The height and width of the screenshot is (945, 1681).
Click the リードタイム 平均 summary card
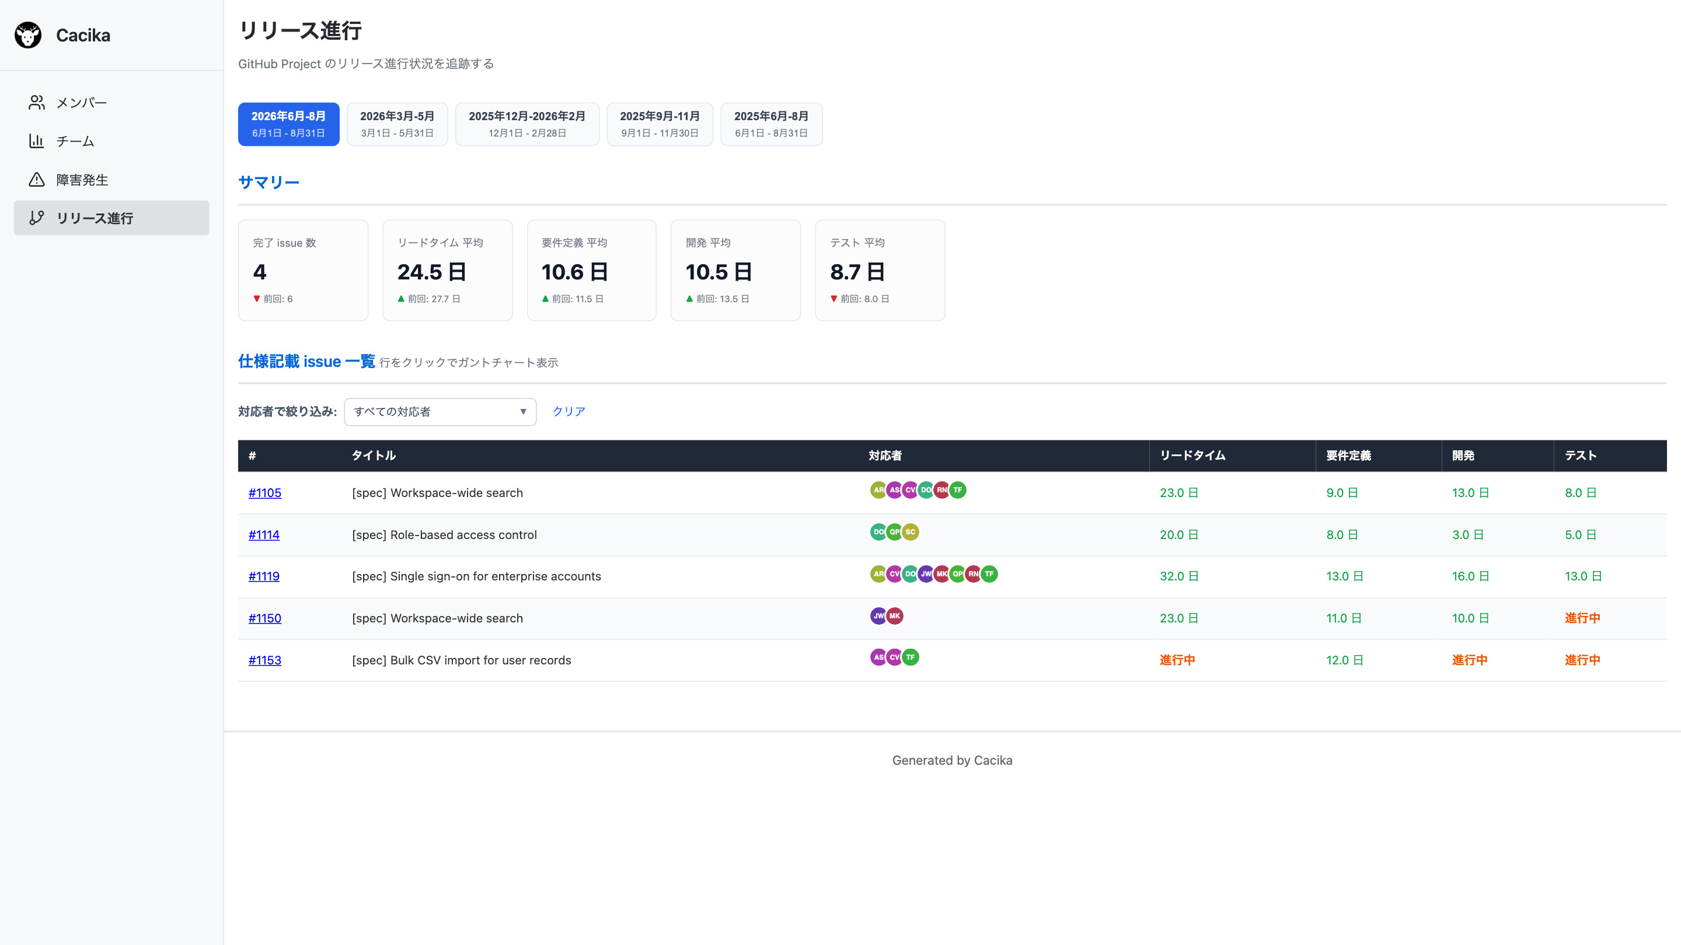coord(447,270)
